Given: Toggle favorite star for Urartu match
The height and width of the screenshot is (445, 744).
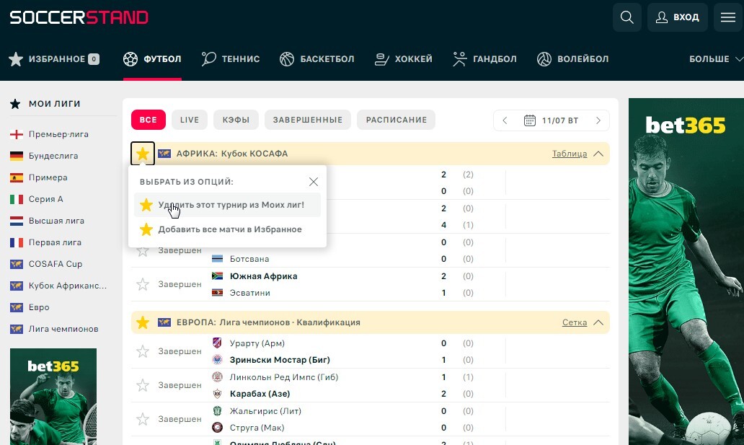Looking at the screenshot, I should coord(143,351).
